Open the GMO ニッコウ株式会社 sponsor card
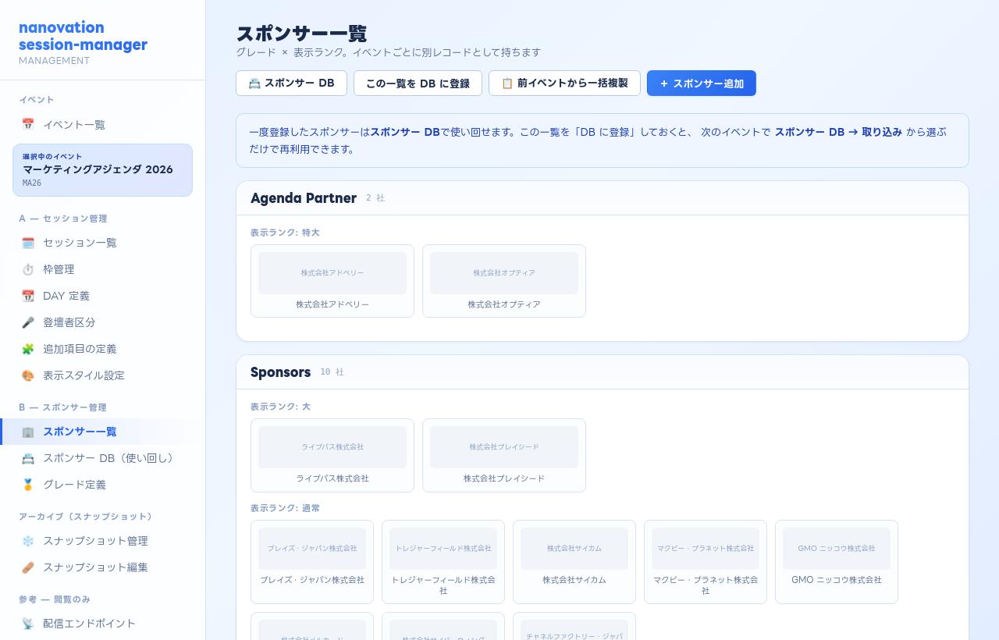This screenshot has width=999, height=640. [x=837, y=562]
